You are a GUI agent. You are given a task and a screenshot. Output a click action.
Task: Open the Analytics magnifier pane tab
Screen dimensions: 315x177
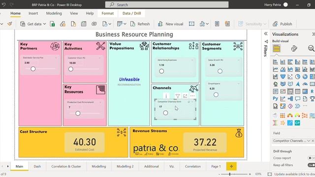pos(311,48)
